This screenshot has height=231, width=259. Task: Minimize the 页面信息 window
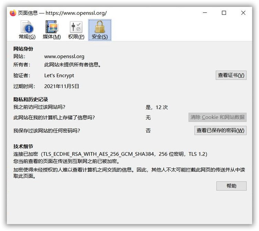click(x=205, y=13)
